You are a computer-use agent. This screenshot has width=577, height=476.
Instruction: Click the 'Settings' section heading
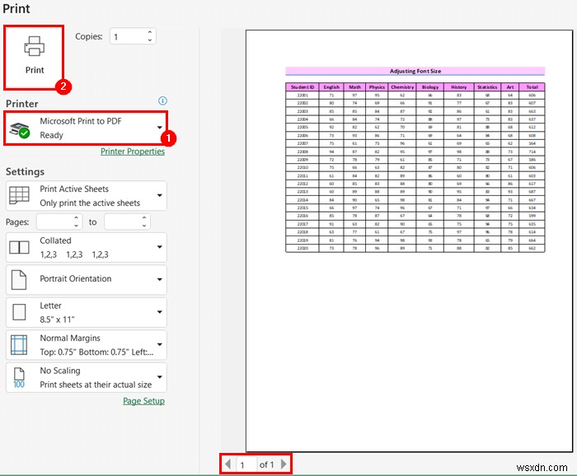coord(25,171)
